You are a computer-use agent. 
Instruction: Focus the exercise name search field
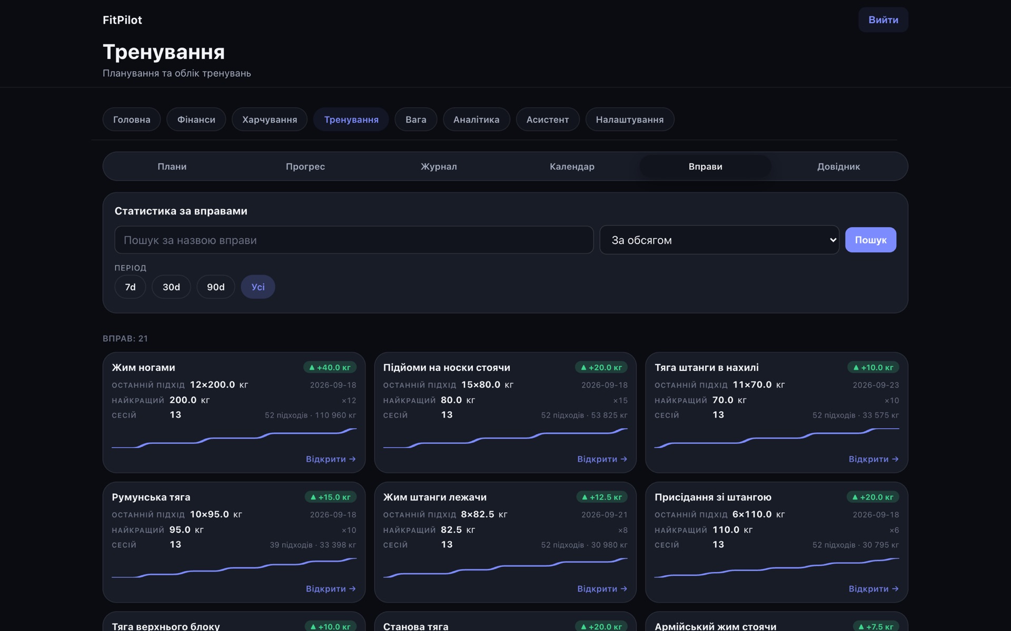pyautogui.click(x=354, y=240)
